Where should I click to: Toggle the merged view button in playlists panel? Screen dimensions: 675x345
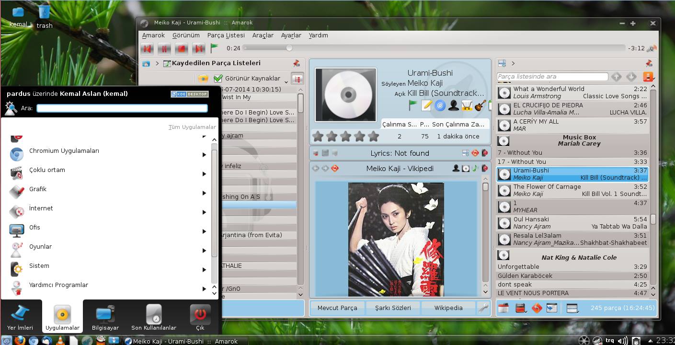point(297,79)
